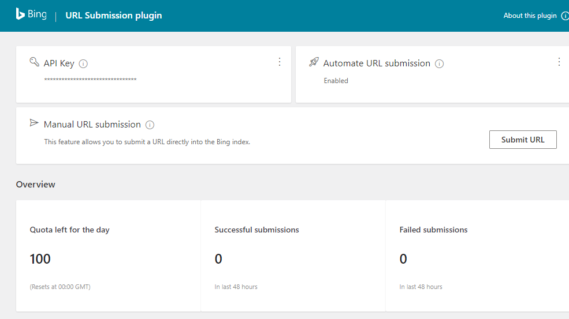Show info for Manual URL submission
The height and width of the screenshot is (319, 569).
(x=150, y=125)
